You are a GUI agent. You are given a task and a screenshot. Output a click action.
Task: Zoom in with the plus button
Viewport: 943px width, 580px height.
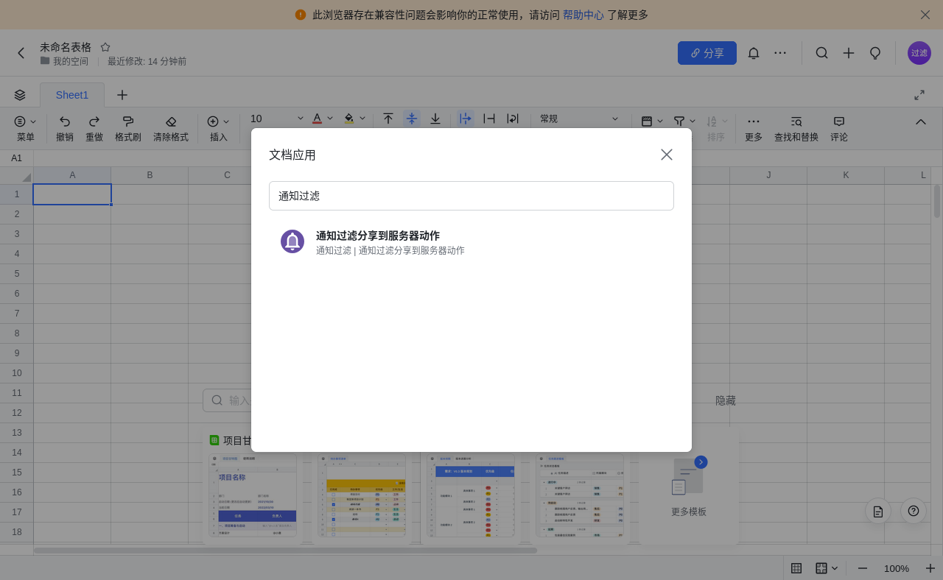click(930, 568)
